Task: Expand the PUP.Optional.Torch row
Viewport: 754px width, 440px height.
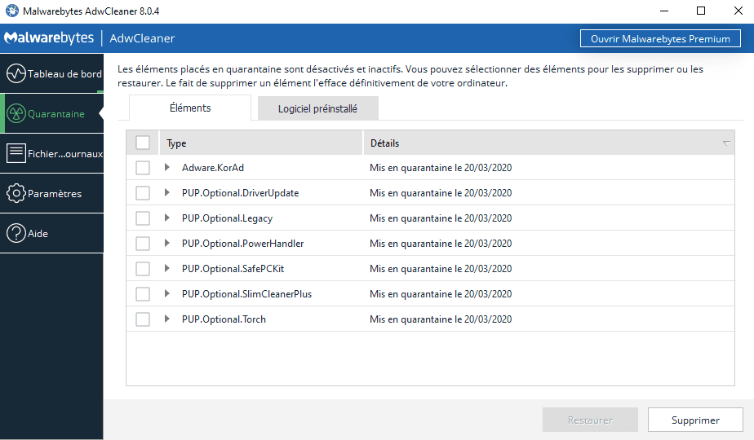Action: (x=166, y=319)
